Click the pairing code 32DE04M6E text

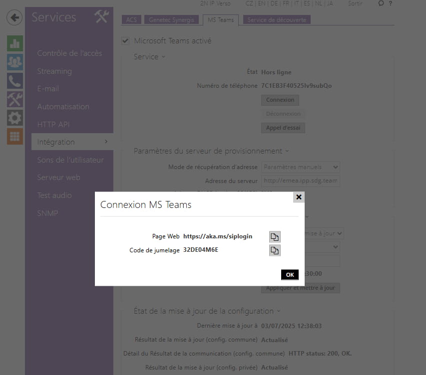click(x=200, y=250)
